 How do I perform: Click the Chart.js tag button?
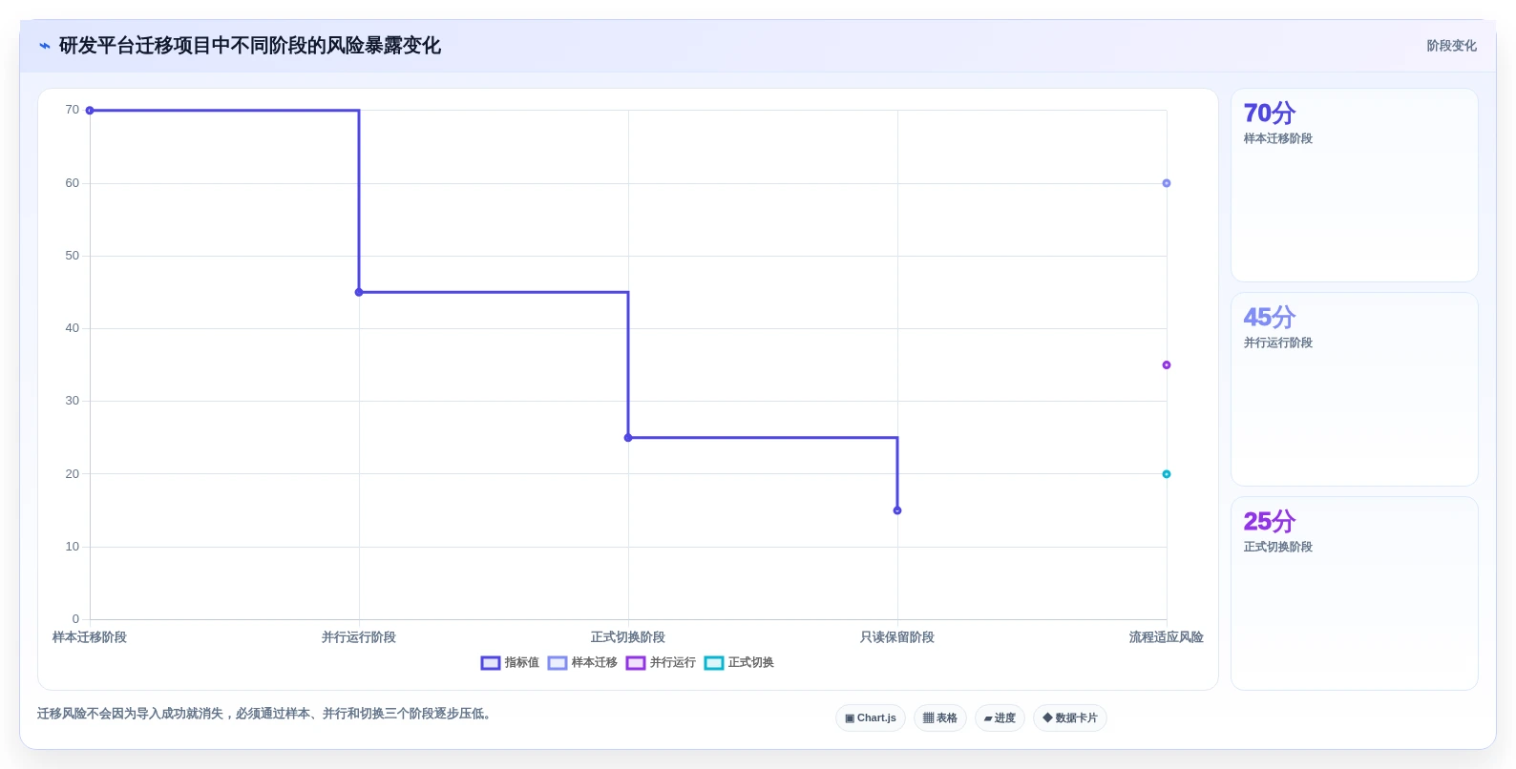pos(871,718)
